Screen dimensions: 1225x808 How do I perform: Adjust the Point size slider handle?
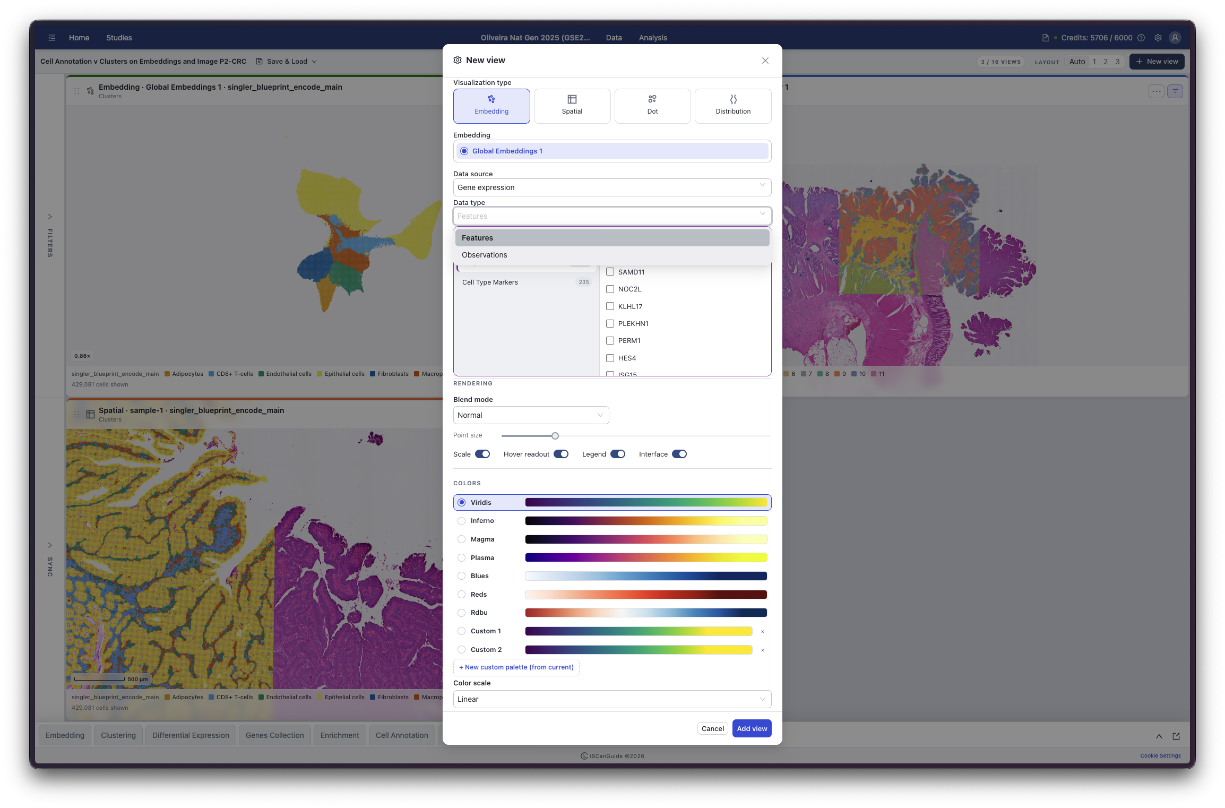click(x=555, y=436)
